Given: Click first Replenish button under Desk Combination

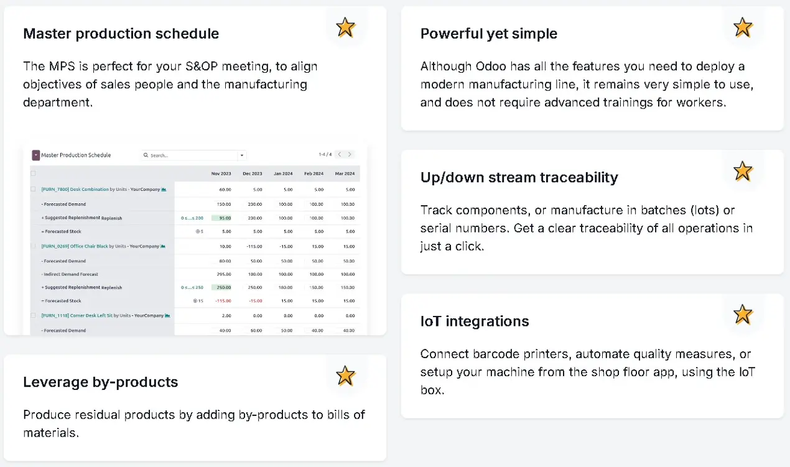Looking at the screenshot, I should (x=112, y=218).
